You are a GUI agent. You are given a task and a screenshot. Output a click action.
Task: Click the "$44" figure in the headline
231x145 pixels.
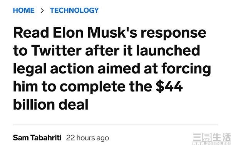[x=169, y=87]
